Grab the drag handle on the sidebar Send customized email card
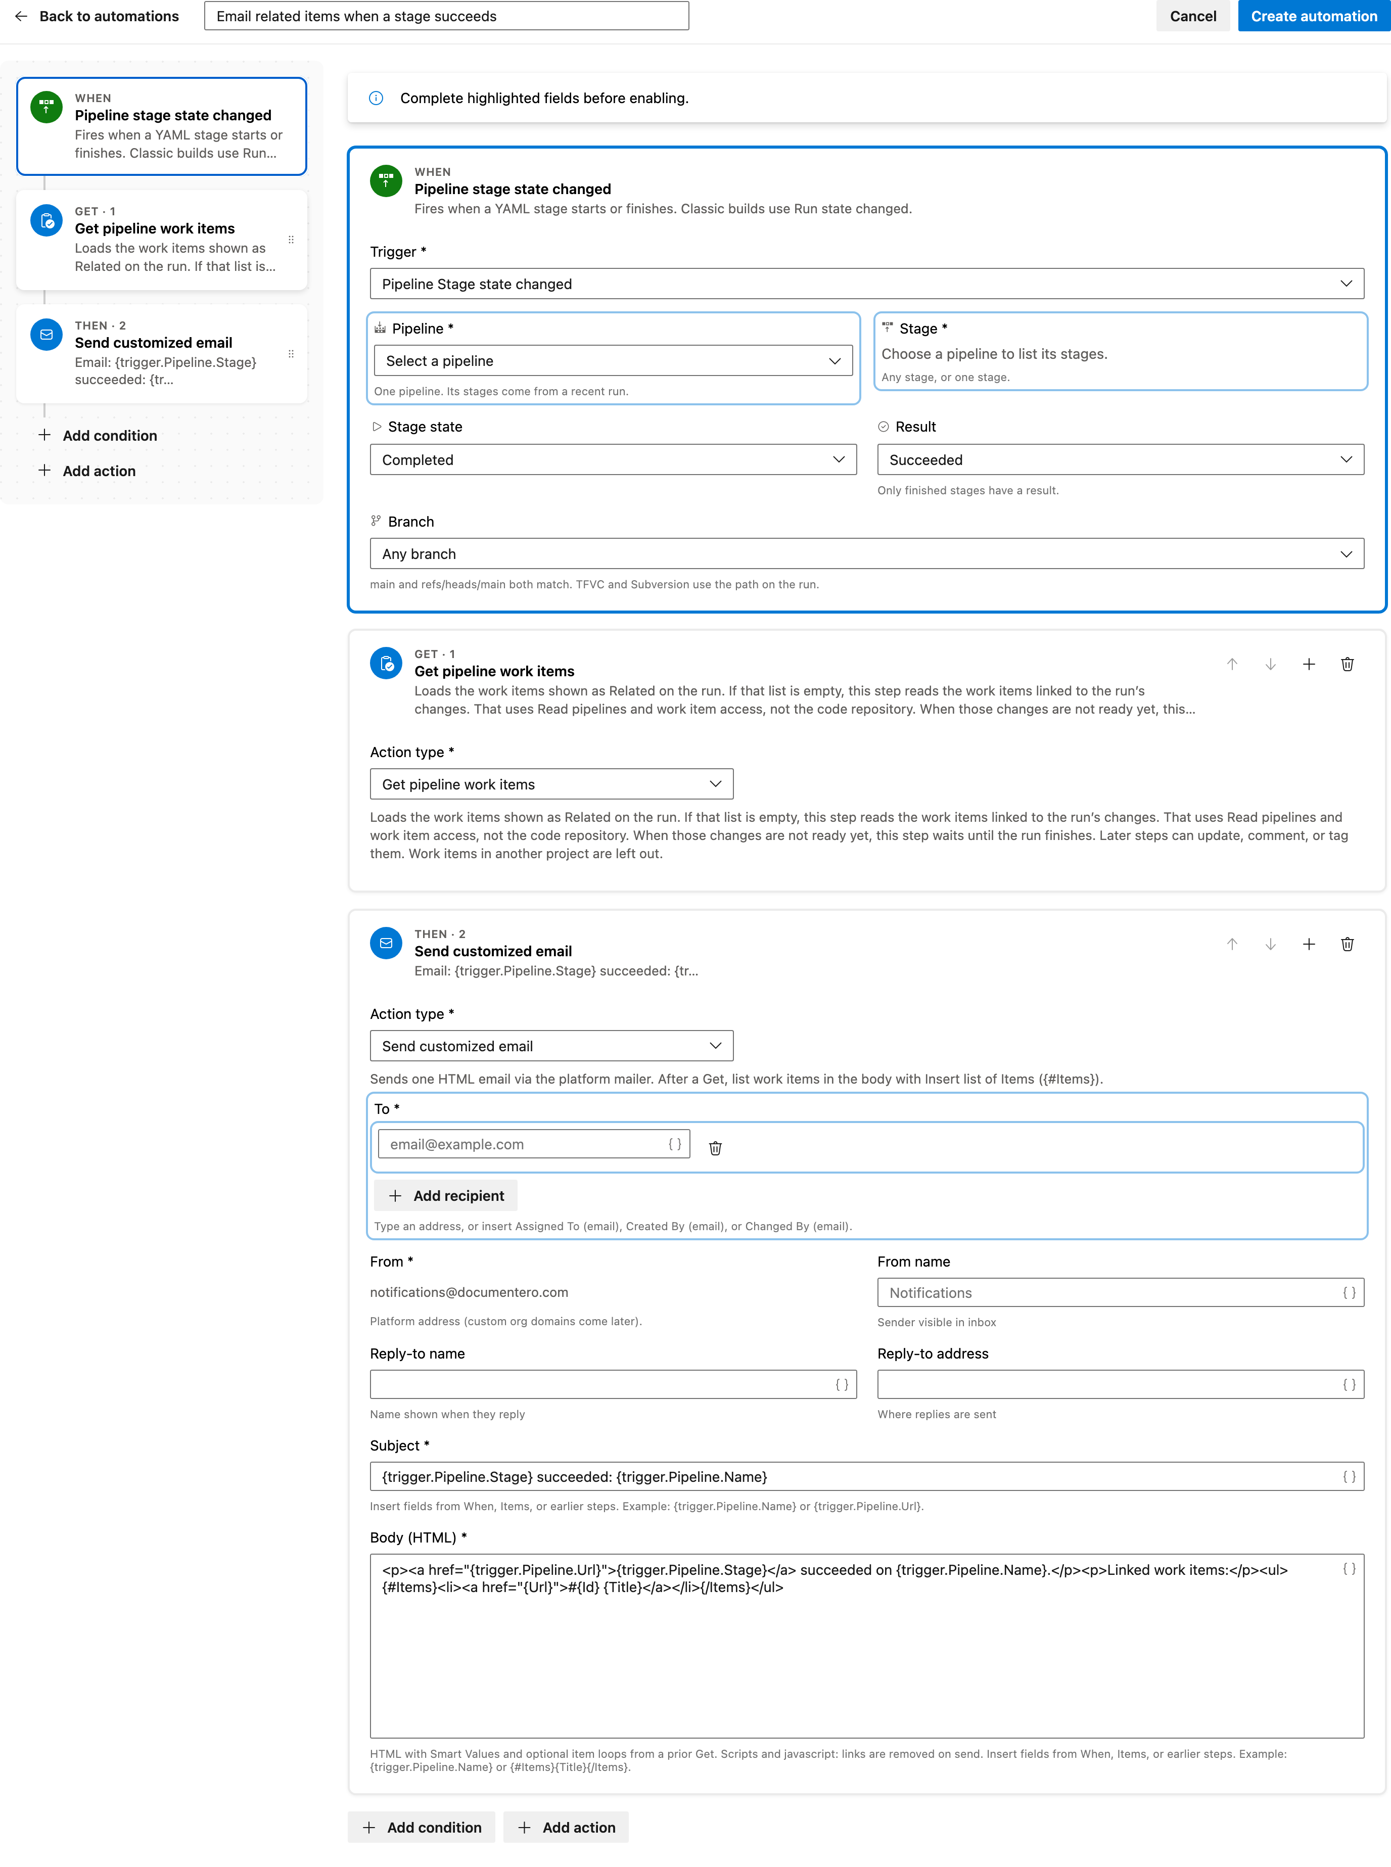Viewport: 1391px width, 1867px height. 291,353
